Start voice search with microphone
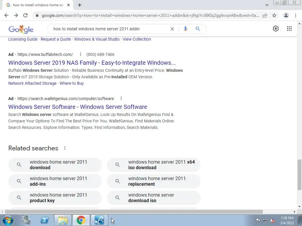 186,29
